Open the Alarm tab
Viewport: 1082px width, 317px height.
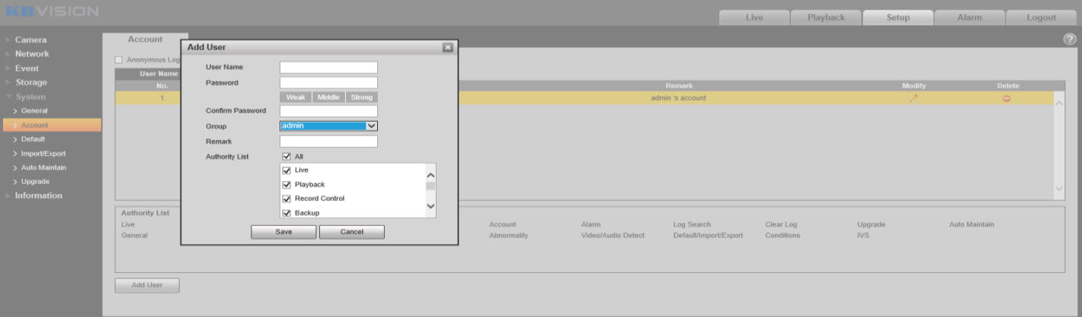coord(968,17)
